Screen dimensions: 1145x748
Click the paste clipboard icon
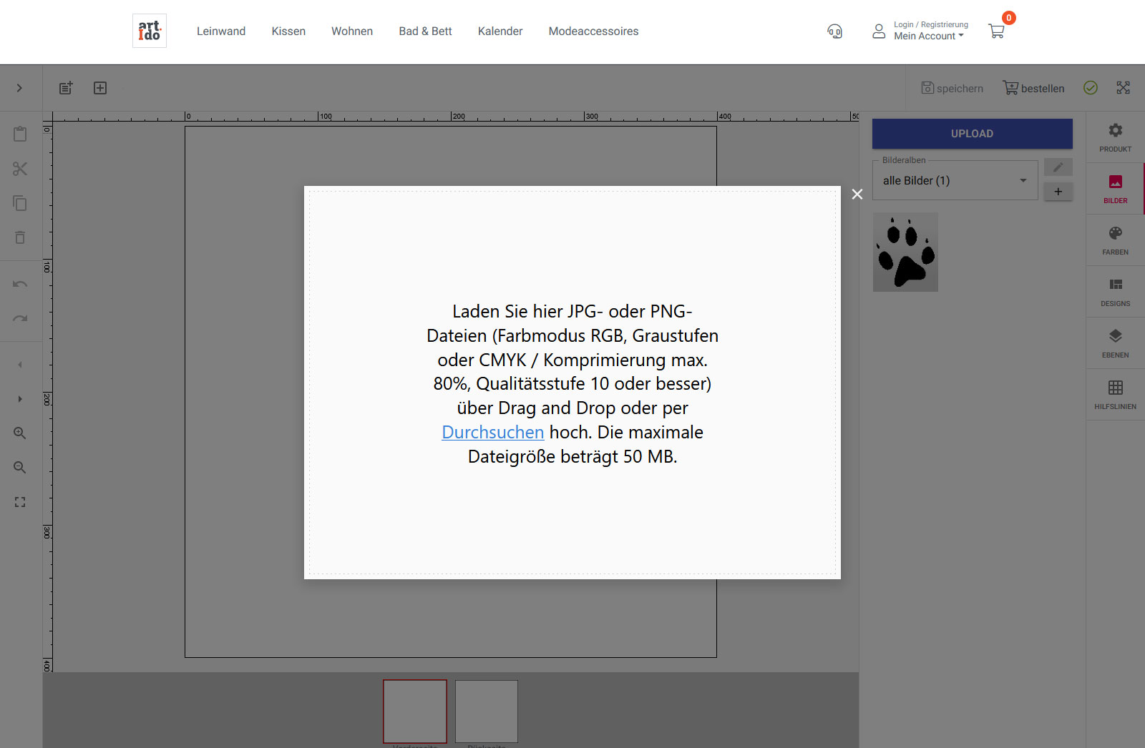click(x=20, y=134)
